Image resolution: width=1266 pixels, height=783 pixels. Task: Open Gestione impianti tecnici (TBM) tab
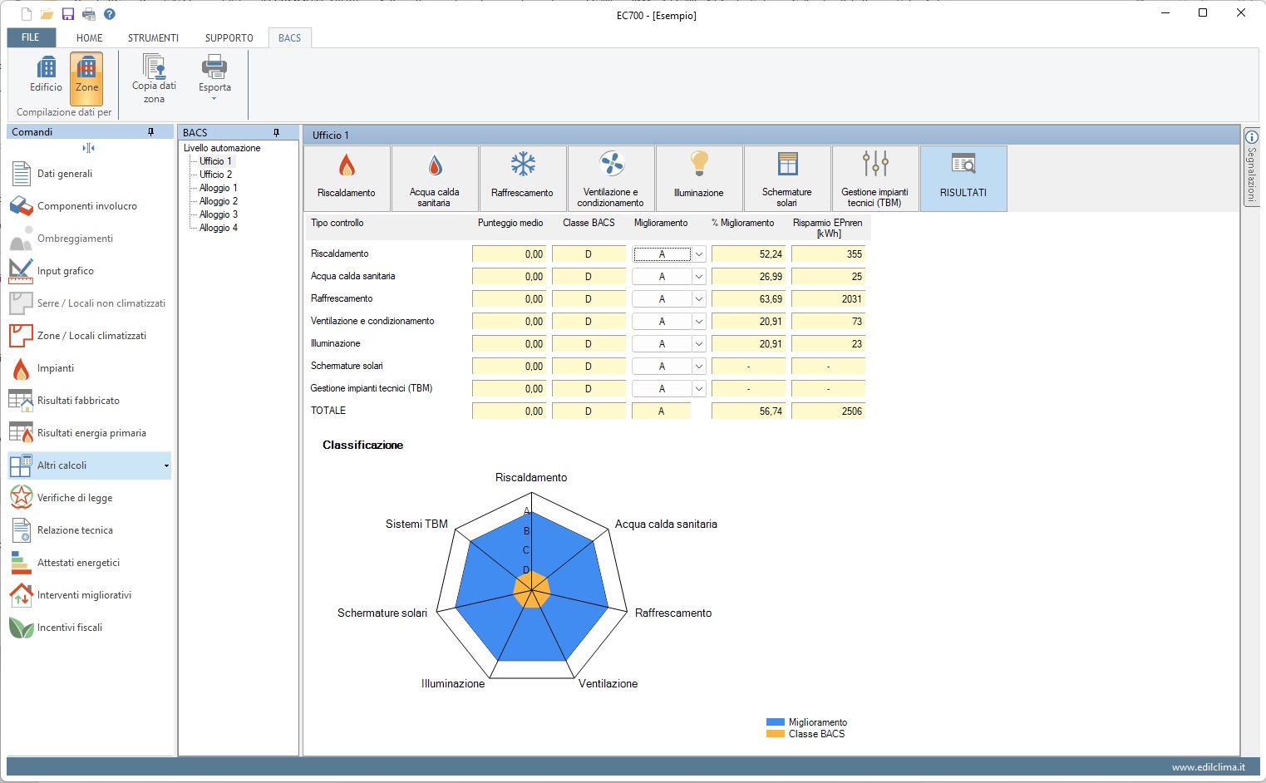875,179
